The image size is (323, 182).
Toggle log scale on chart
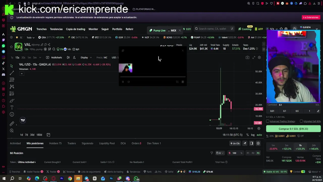tap(253, 135)
